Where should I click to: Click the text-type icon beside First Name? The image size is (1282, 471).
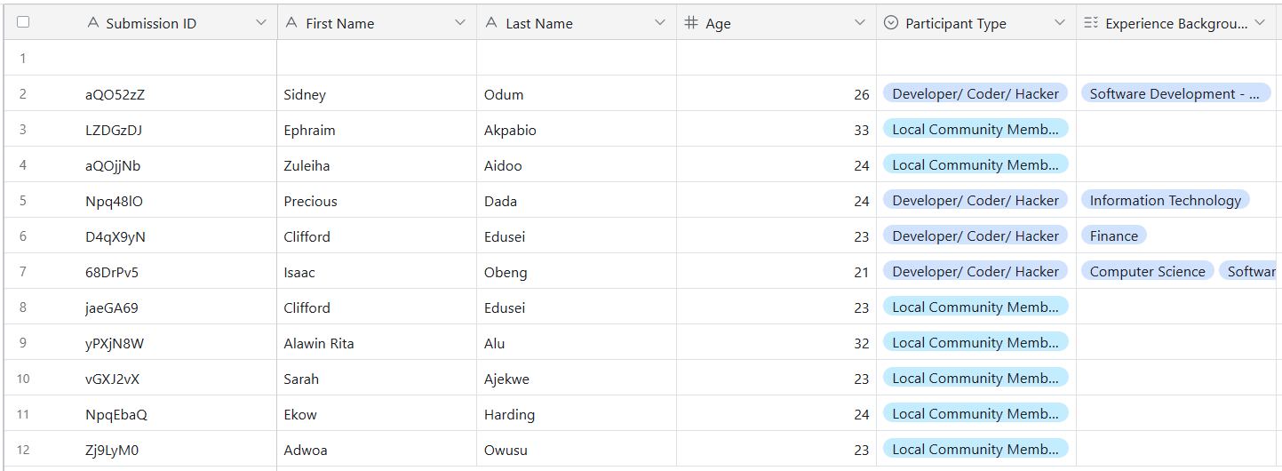click(291, 23)
